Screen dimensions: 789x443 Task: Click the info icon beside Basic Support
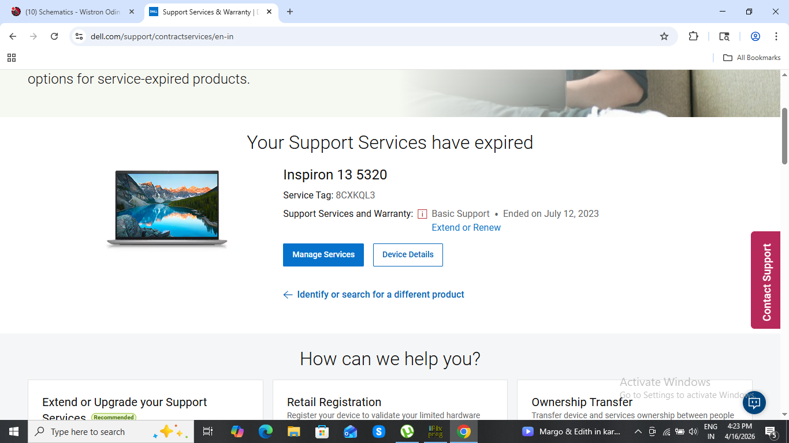pos(422,213)
